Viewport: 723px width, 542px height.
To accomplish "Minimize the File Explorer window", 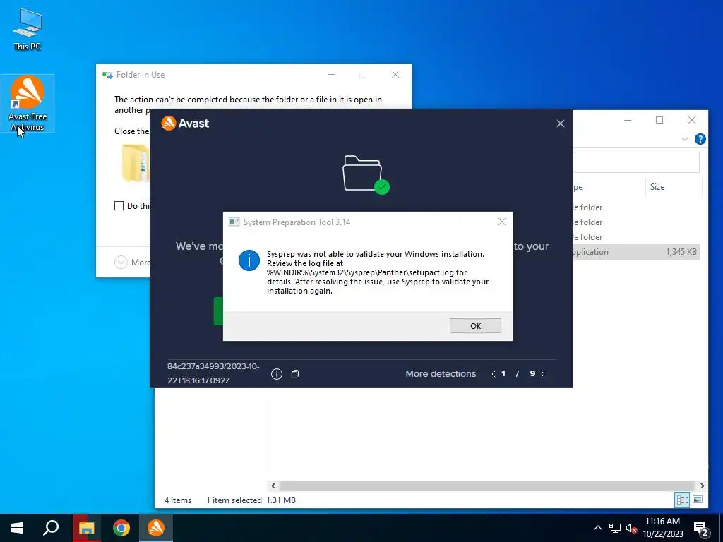I will (628, 120).
